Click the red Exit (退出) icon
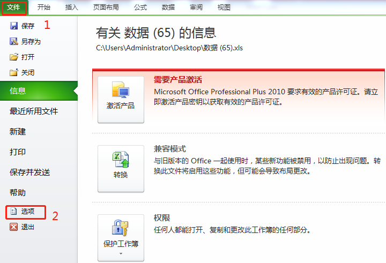 click(x=14, y=227)
